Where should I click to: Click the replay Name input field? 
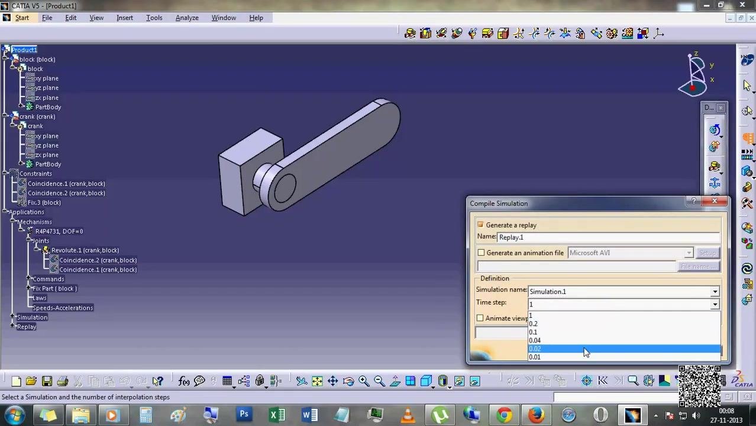tap(608, 237)
